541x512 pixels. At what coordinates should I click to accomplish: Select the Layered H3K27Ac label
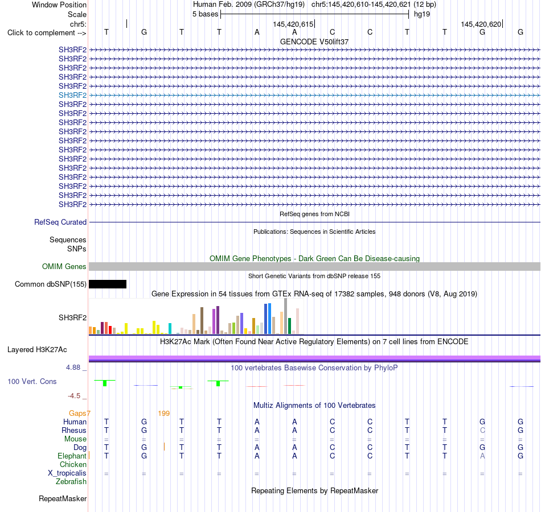click(x=37, y=350)
